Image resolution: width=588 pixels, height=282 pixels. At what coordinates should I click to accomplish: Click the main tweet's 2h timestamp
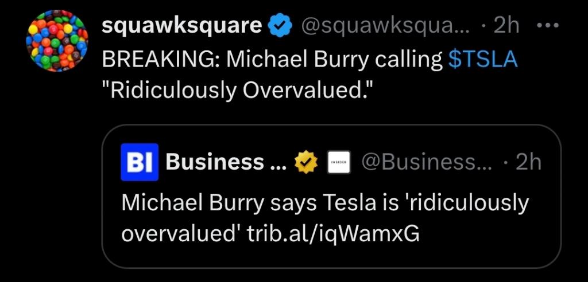click(506, 26)
